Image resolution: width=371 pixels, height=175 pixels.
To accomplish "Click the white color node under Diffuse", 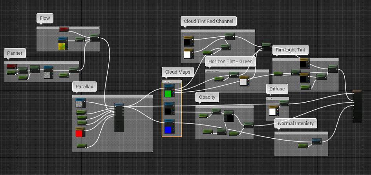I will (x=272, y=111).
